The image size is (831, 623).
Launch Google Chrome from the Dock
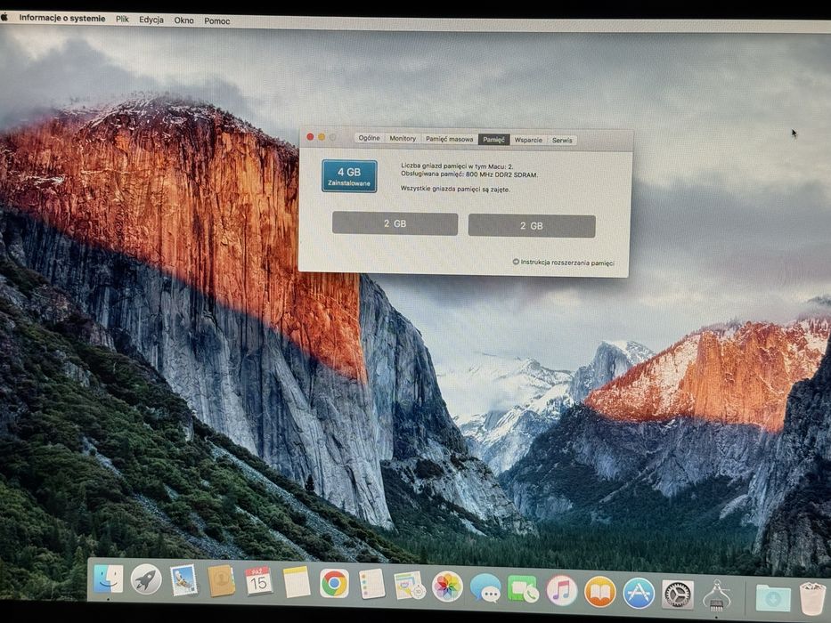pos(334,583)
